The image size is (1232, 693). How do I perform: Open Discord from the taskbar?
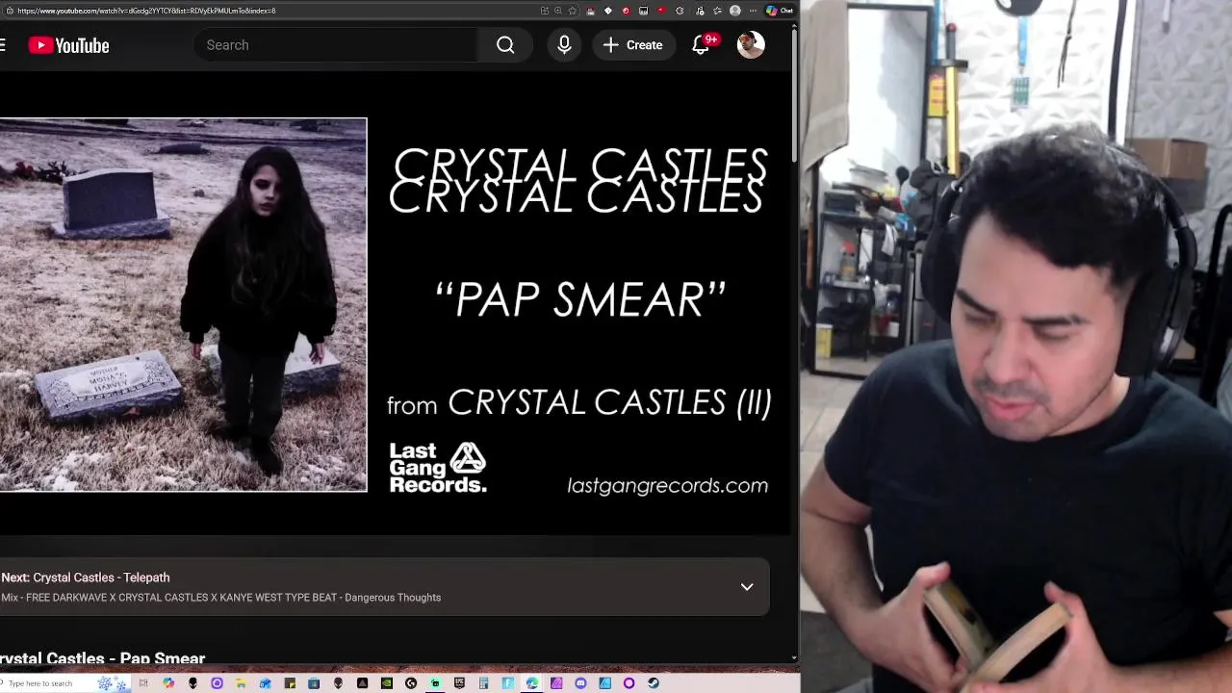580,683
